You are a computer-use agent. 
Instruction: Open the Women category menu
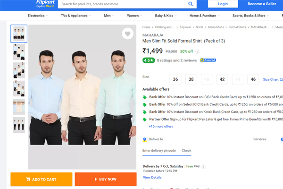coord(134,16)
